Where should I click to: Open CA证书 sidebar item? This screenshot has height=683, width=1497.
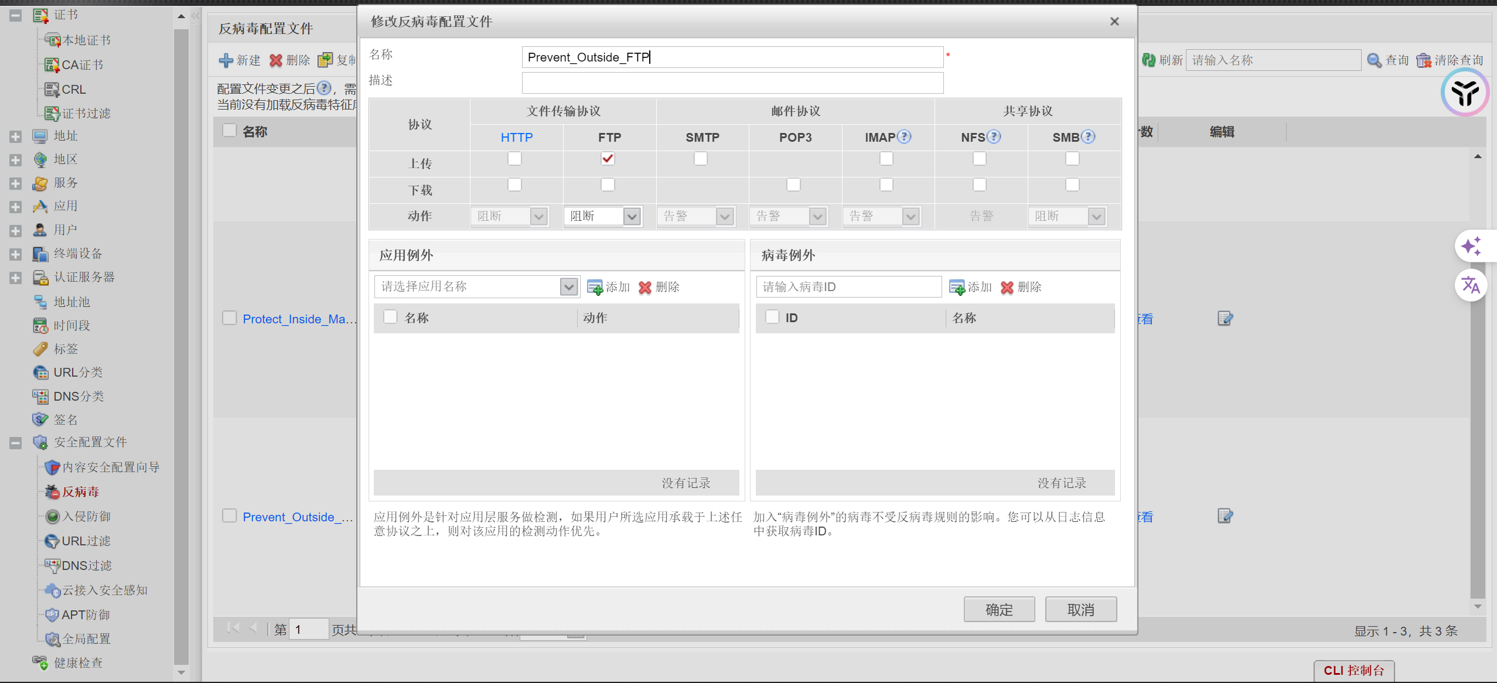[x=82, y=65]
